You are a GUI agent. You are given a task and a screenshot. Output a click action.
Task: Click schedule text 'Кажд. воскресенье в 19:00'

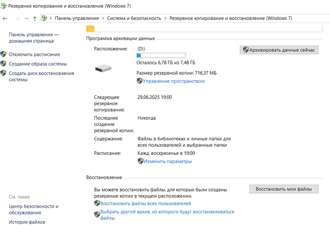coord(166,154)
